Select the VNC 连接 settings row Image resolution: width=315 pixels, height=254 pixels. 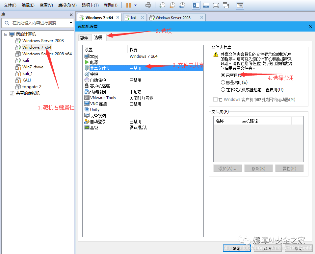pos(144,104)
